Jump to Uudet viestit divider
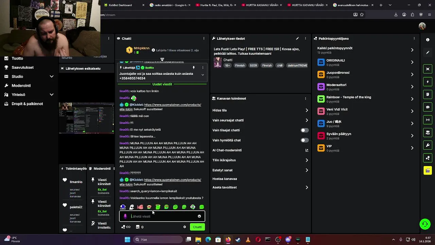This screenshot has width=435, height=245. point(162,84)
